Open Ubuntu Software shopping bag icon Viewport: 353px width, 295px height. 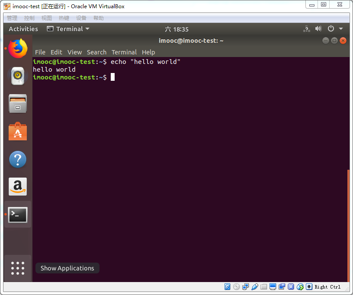click(x=18, y=132)
